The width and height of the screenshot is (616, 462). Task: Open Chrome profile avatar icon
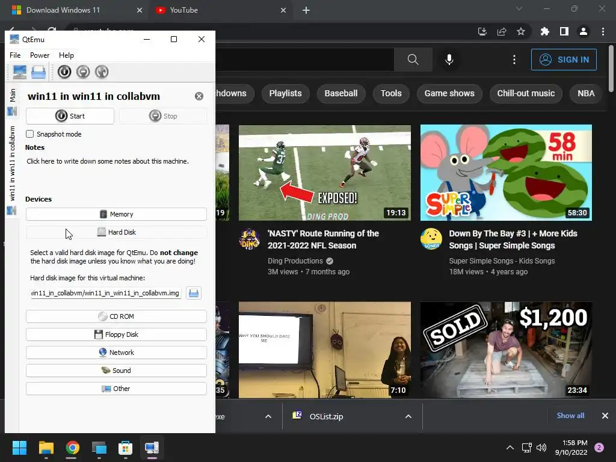tap(584, 31)
